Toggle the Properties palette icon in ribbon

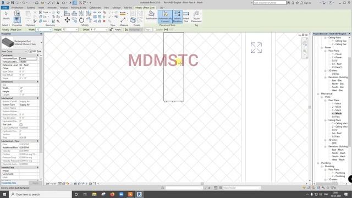coord(17,20)
